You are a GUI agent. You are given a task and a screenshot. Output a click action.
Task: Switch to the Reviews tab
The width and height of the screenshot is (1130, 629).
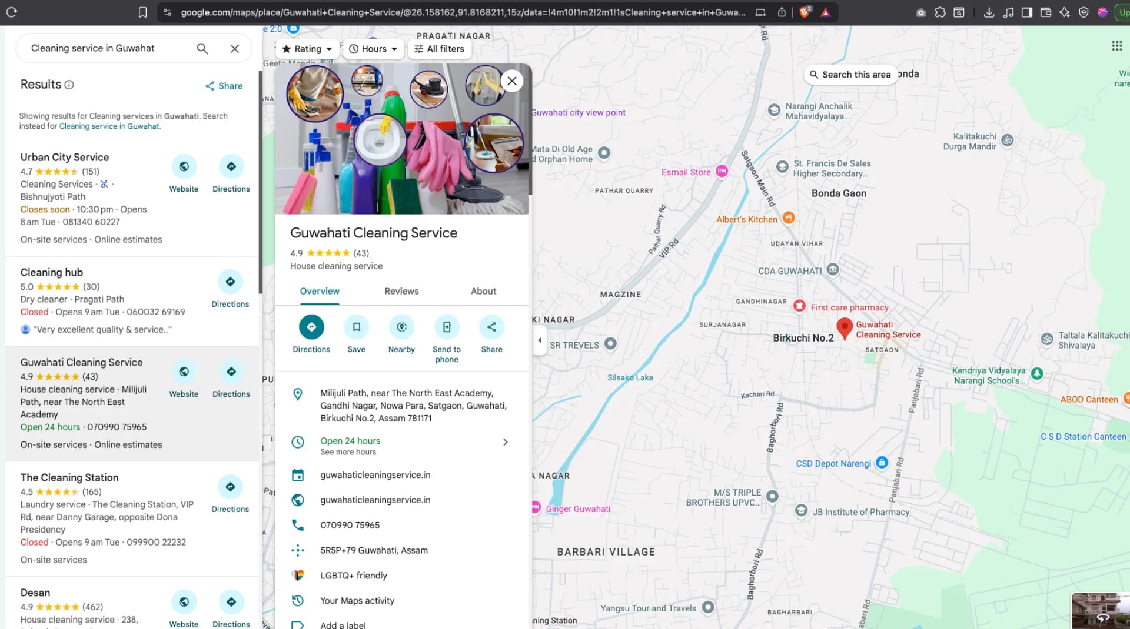tap(401, 291)
